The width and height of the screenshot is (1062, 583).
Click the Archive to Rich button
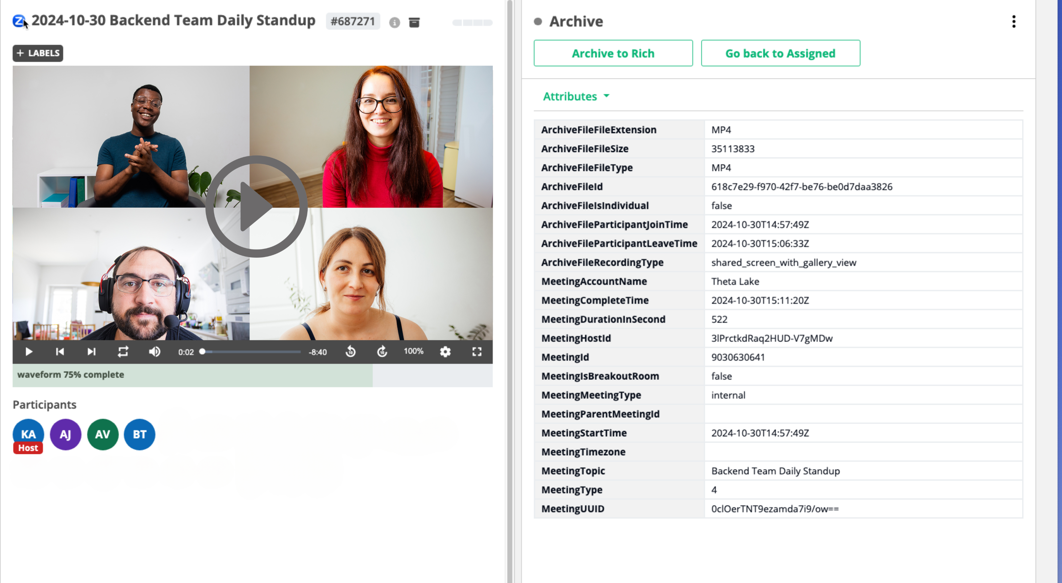coord(613,53)
